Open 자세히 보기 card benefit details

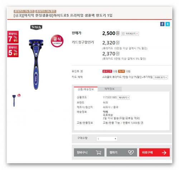click(x=160, y=77)
